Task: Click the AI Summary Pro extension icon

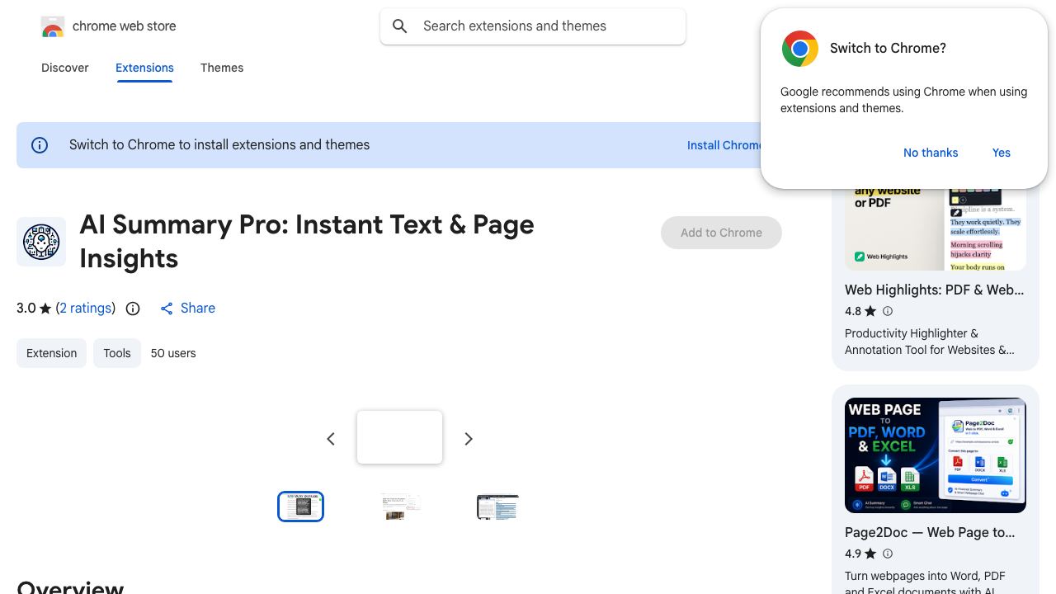Action: [41, 242]
